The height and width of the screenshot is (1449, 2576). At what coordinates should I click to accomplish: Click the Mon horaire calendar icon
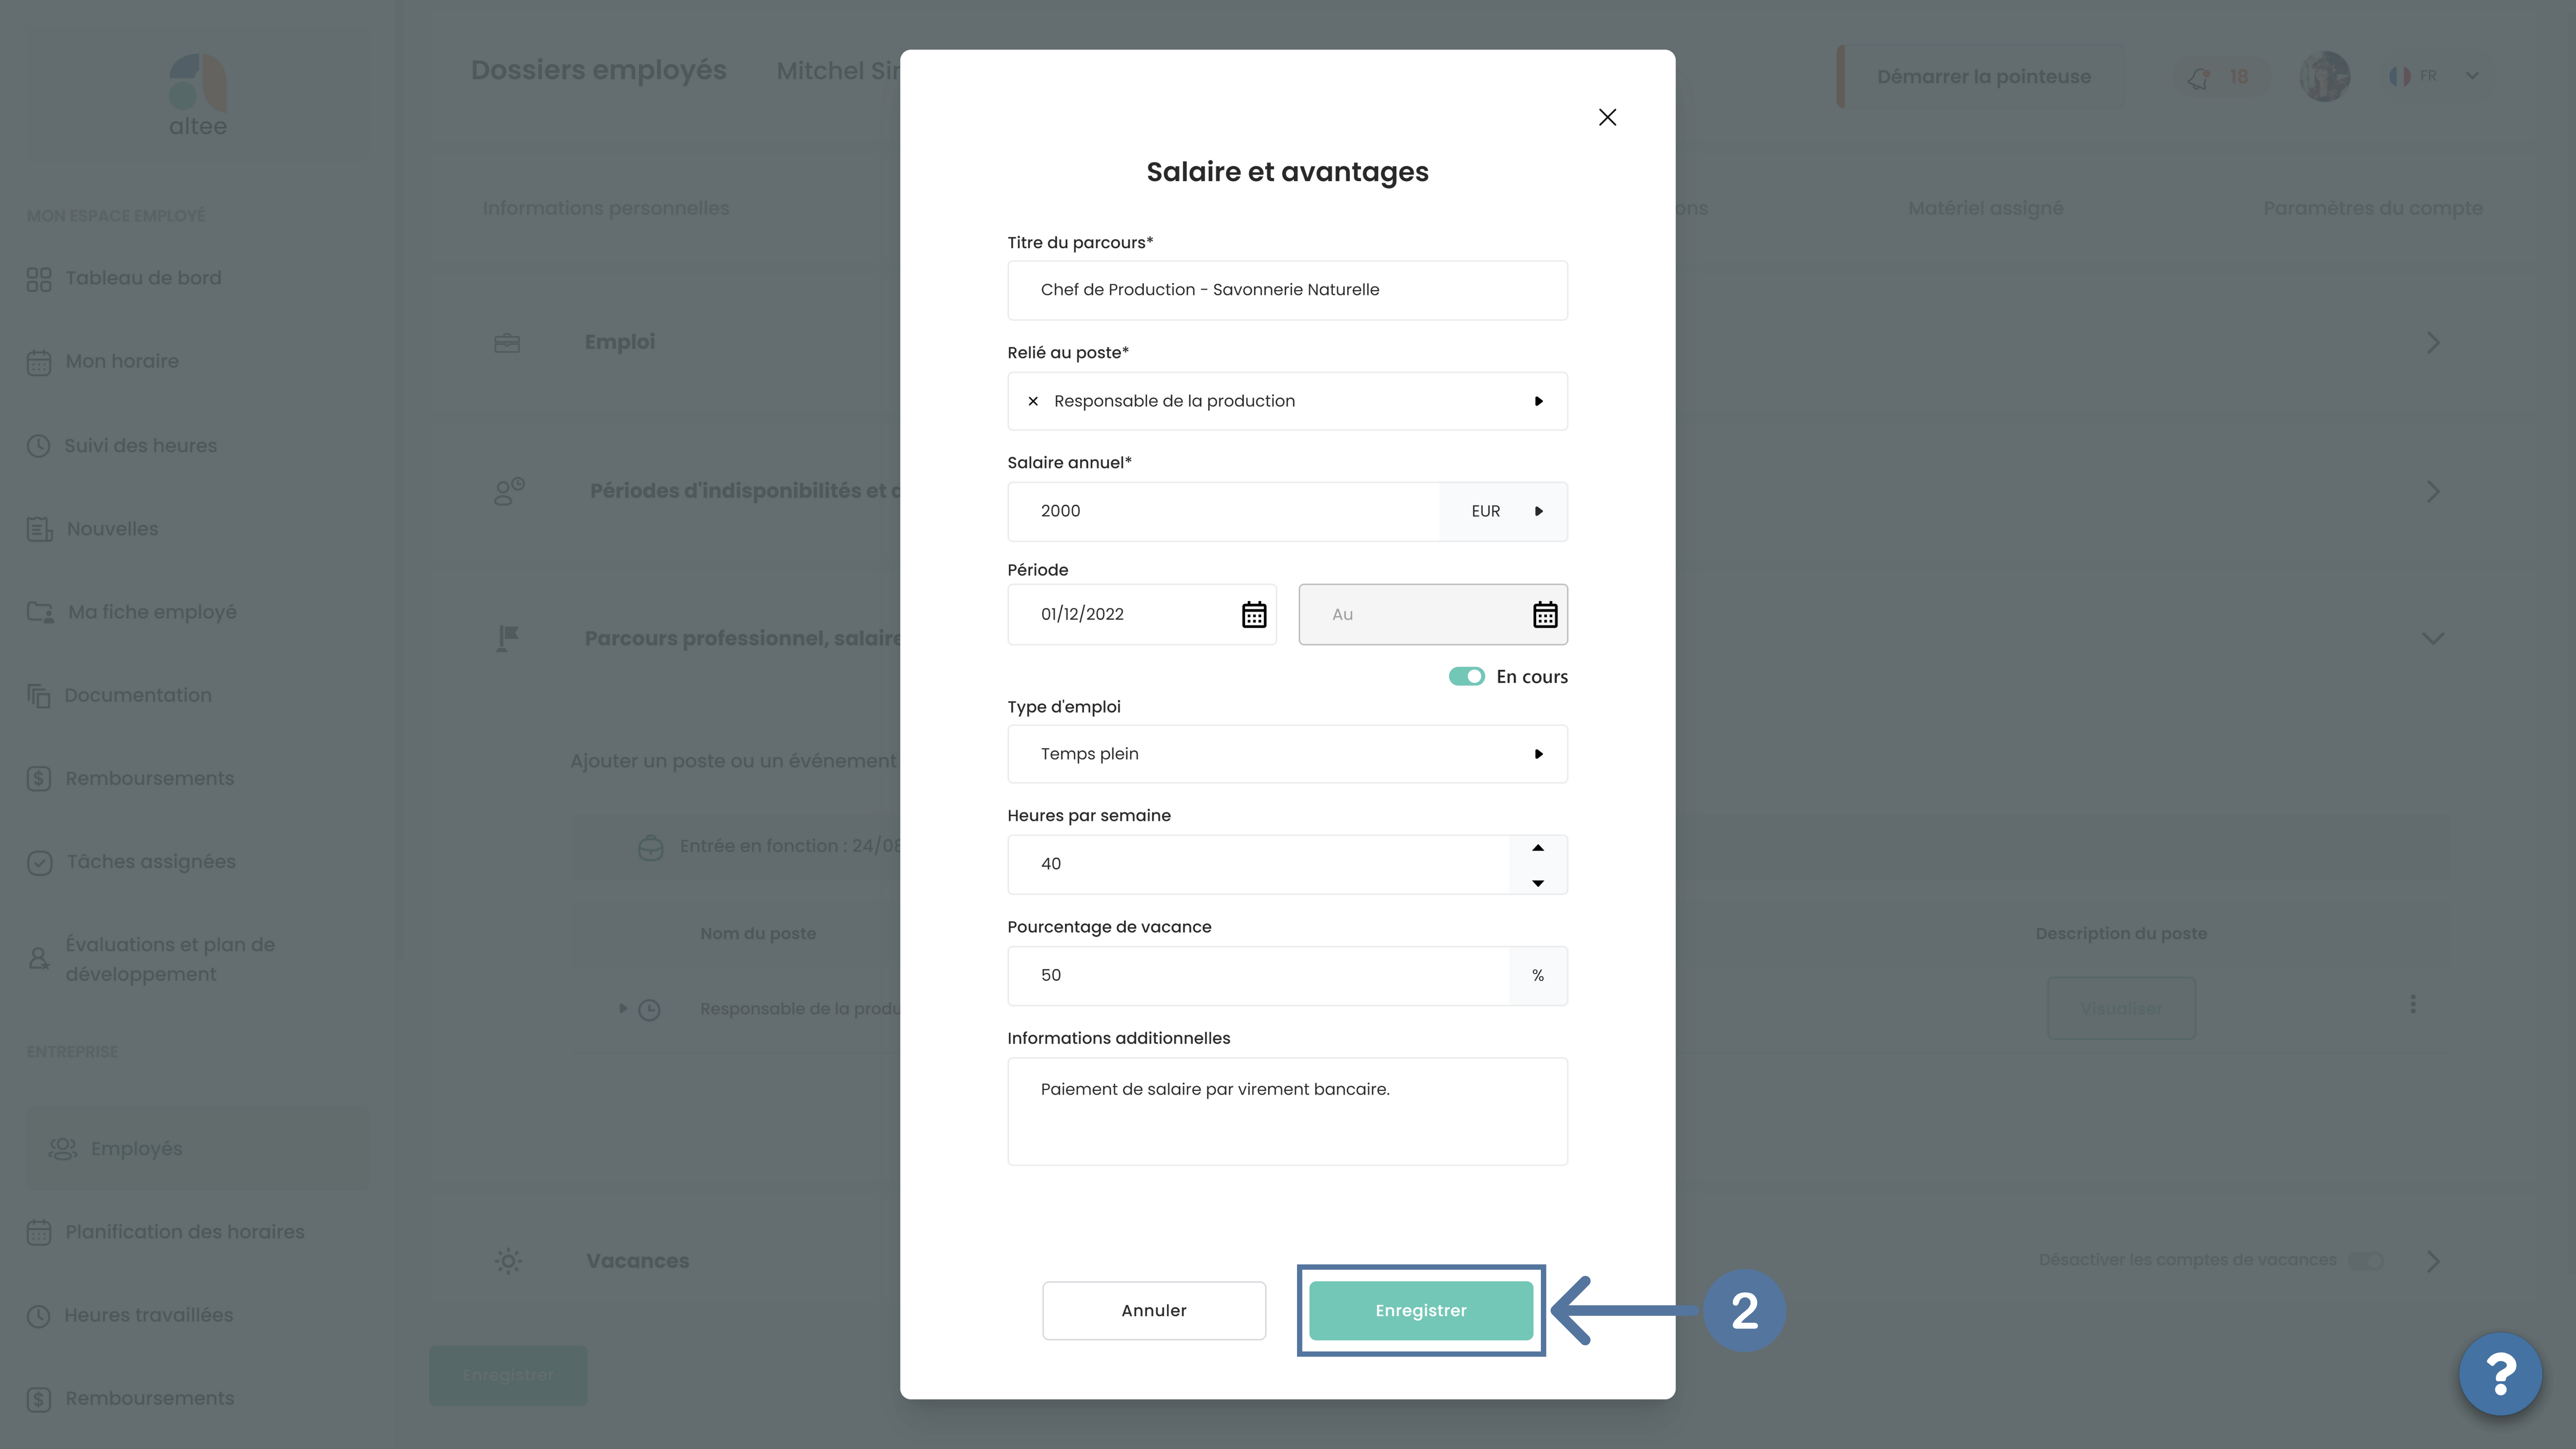coord(39,362)
